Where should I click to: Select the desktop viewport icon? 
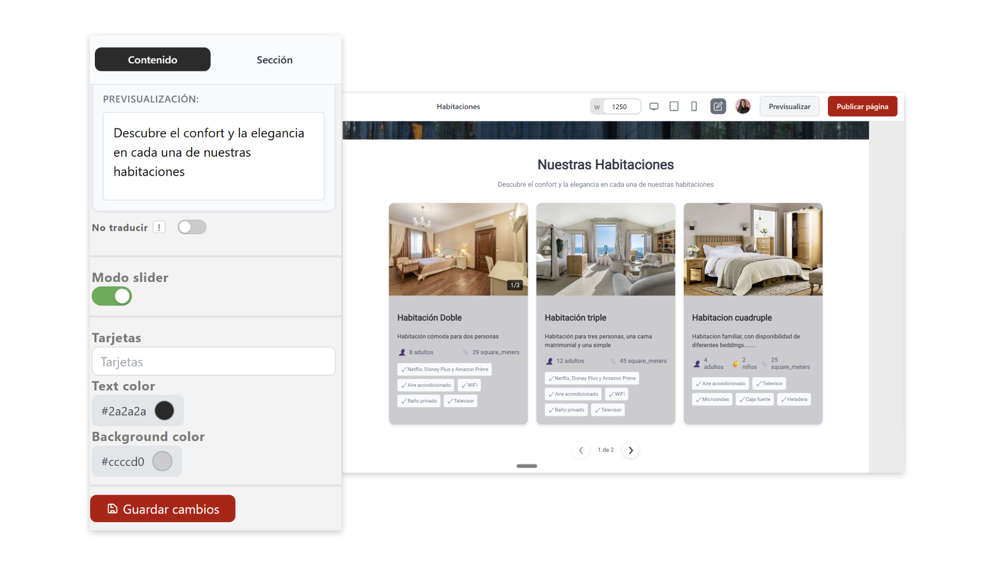pyautogui.click(x=654, y=106)
